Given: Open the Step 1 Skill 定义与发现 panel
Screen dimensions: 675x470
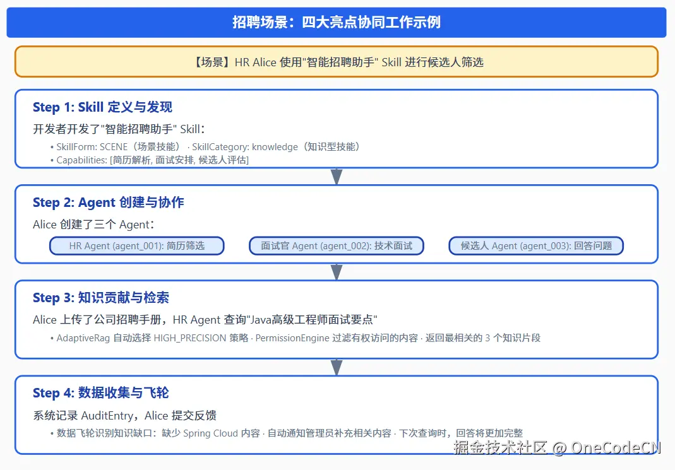Looking at the screenshot, I should 337,128.
